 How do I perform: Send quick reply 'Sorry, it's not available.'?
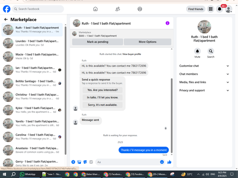pos(102,105)
